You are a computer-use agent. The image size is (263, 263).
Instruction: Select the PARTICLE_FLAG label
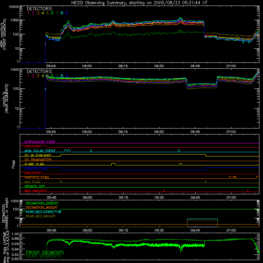coord(37,178)
